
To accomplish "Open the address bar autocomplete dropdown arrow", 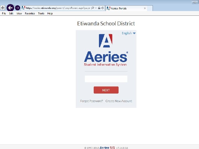I will point(96,8).
